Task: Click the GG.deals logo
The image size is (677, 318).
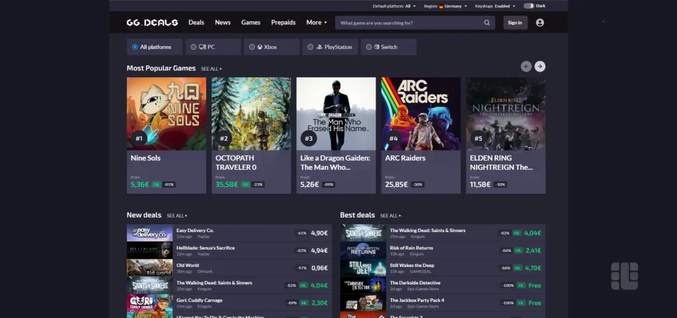Action: click(152, 22)
